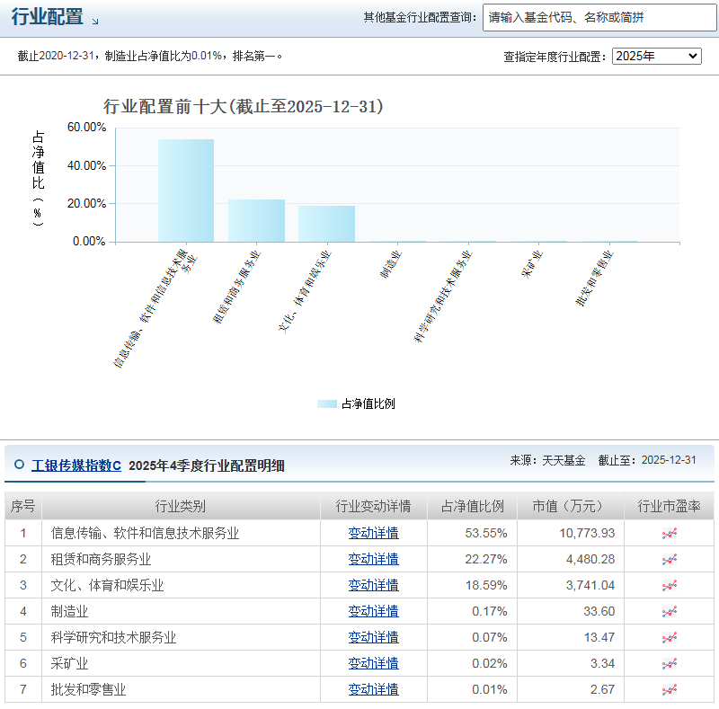
Task: Select the 0.17% cell
Action: [473, 612]
